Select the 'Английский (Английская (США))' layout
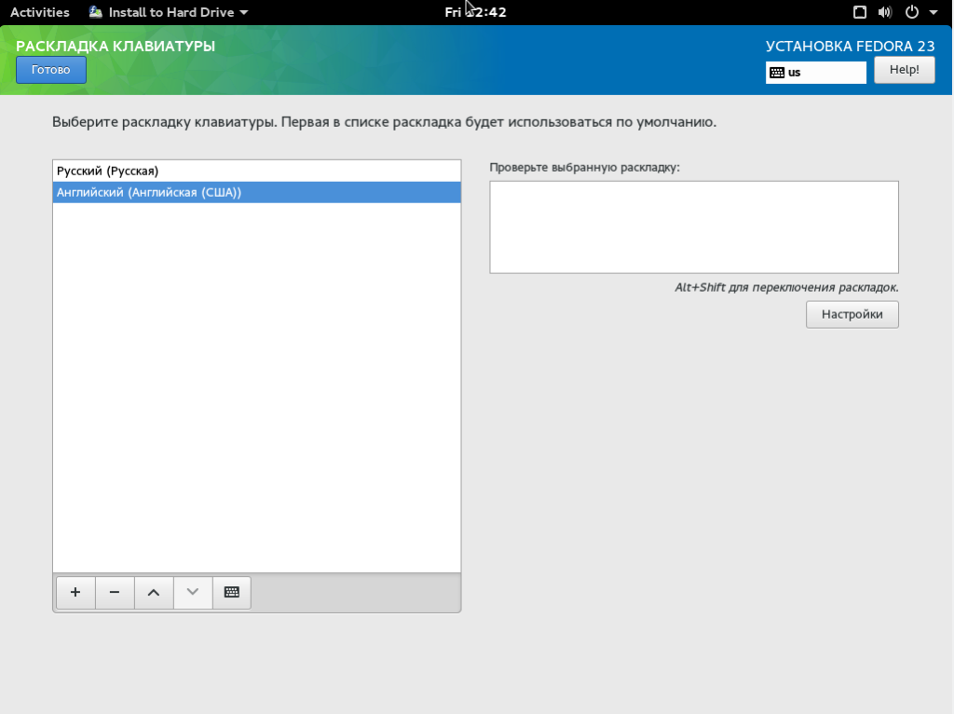This screenshot has width=954, height=714. (x=256, y=192)
